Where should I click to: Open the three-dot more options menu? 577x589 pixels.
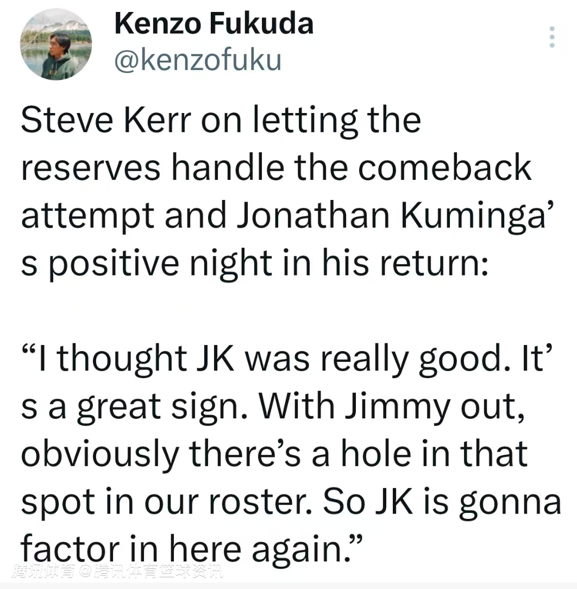pyautogui.click(x=552, y=37)
